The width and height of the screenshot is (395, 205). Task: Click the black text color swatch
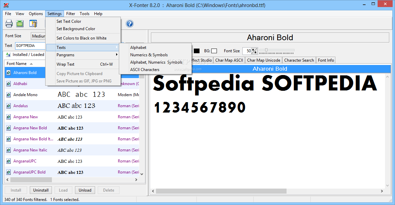[197, 51]
